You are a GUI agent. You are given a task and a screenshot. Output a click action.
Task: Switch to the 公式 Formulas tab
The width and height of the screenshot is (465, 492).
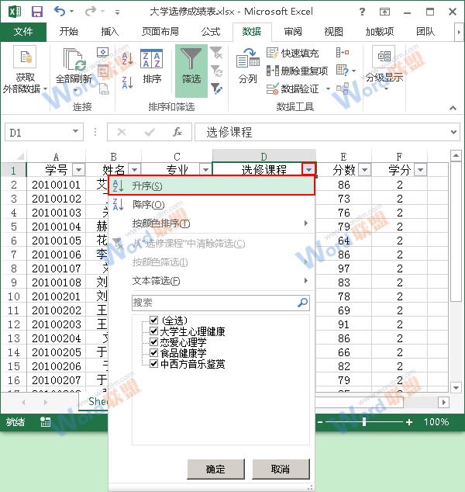pyautogui.click(x=211, y=32)
